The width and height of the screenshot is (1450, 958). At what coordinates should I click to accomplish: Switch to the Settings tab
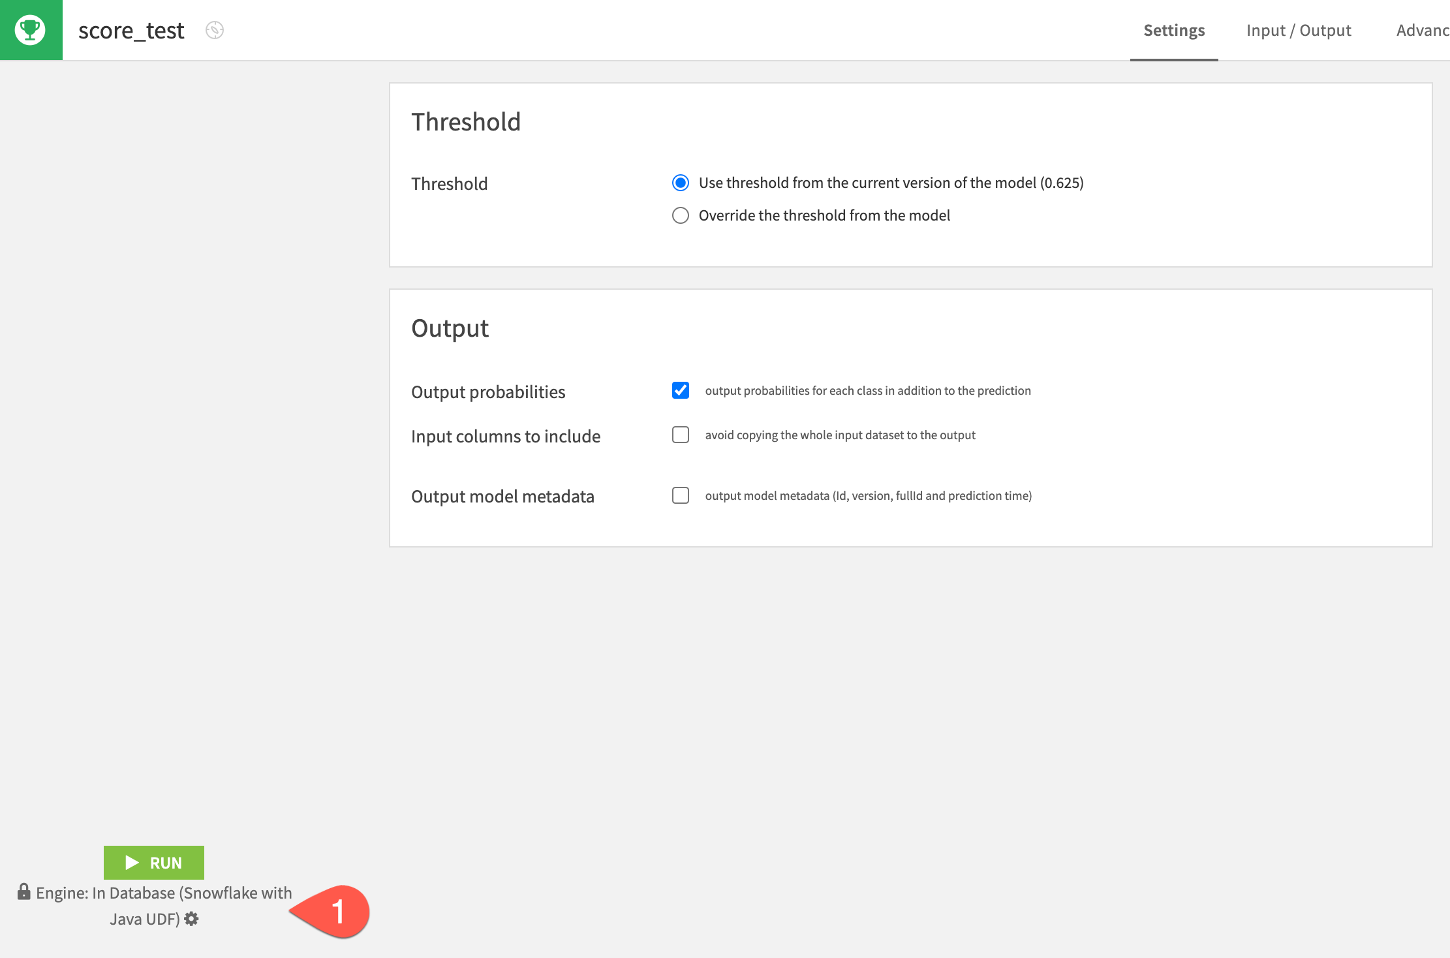[1174, 30]
